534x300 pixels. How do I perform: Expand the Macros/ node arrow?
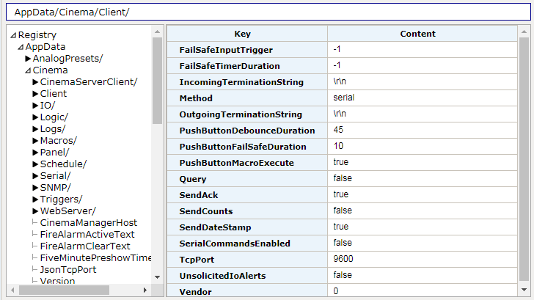tap(35, 141)
